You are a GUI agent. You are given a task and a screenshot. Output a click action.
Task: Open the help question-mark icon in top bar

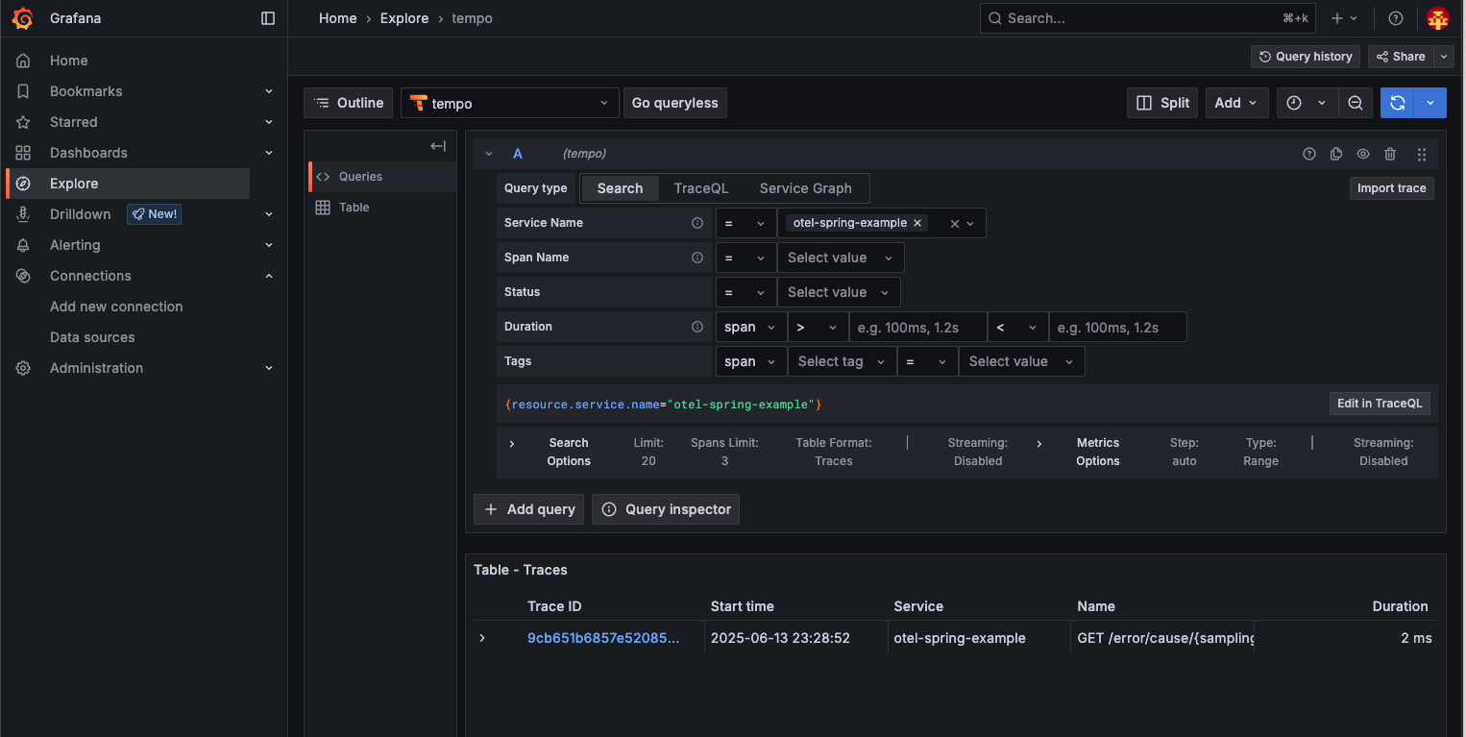click(x=1396, y=18)
